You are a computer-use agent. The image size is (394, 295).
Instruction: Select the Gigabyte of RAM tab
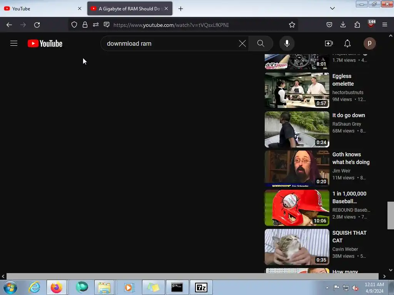(x=130, y=8)
